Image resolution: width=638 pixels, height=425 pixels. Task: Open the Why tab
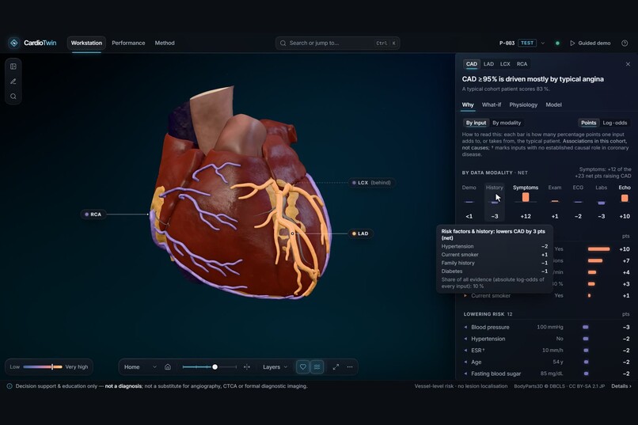click(468, 105)
